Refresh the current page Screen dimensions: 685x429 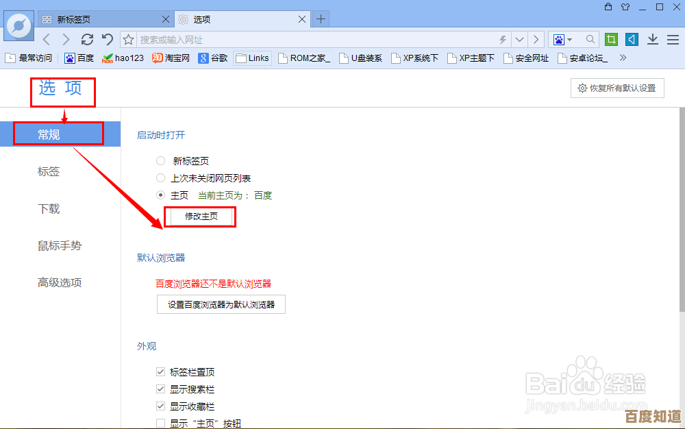pyautogui.click(x=87, y=39)
